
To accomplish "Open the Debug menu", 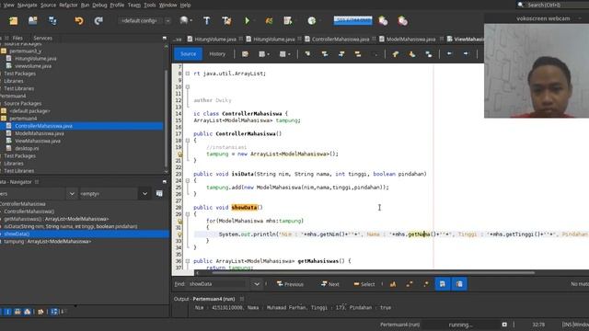I will pyautogui.click(x=99, y=5).
